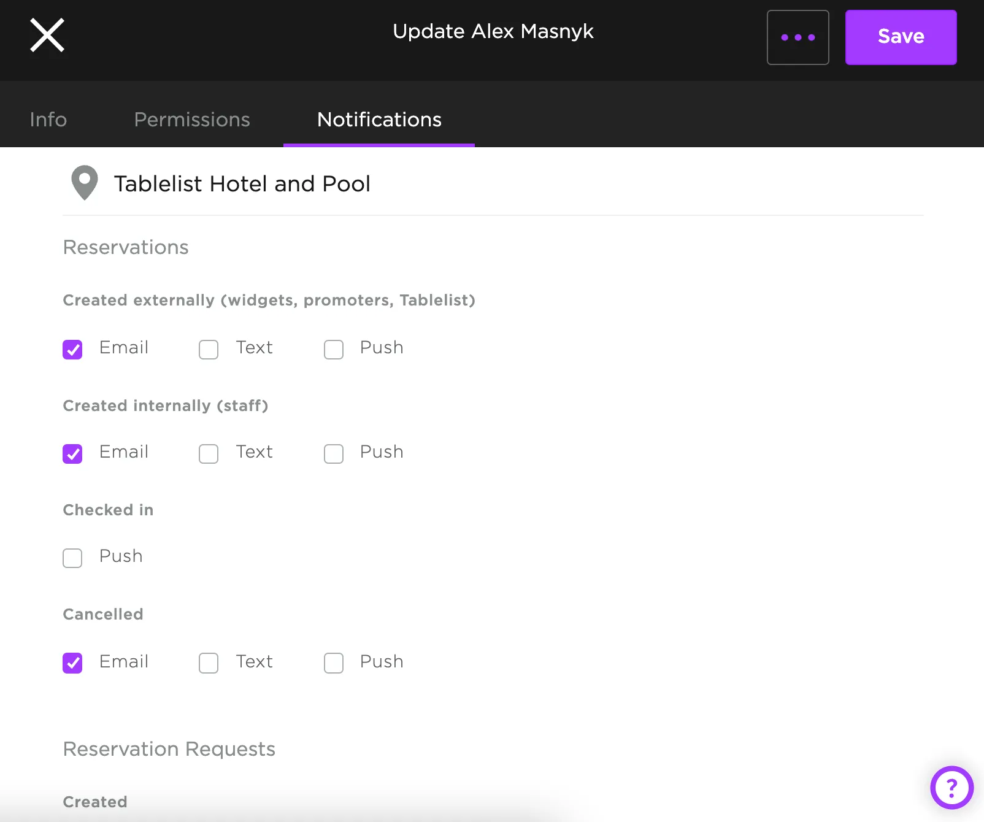
Task: Disable Email for Cancelled reservations
Action: [x=72, y=663]
